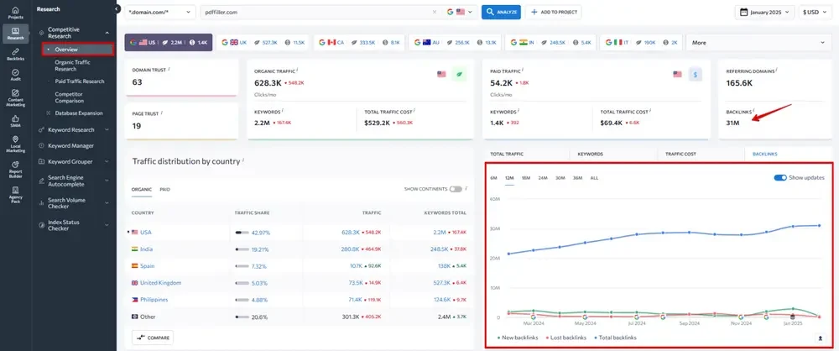This screenshot has height=351, width=839.
Task: Open the Projects section icon
Action: [x=15, y=13]
